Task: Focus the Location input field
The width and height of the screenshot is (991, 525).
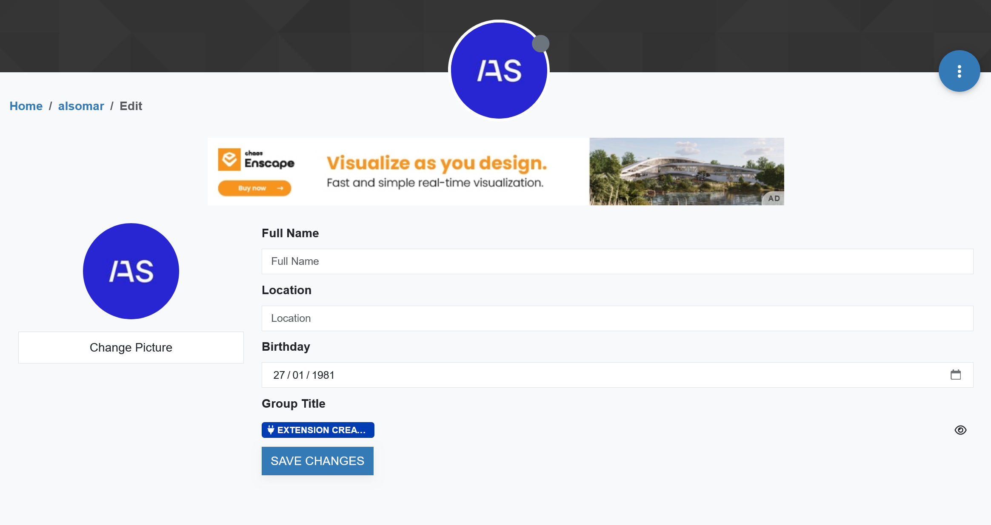Action: click(x=617, y=318)
